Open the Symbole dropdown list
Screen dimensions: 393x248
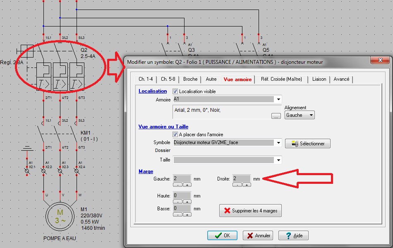[x=278, y=143]
